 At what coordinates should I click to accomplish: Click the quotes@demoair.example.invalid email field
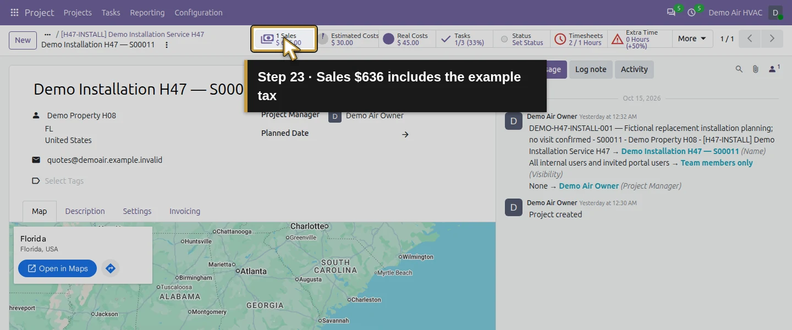tap(105, 160)
